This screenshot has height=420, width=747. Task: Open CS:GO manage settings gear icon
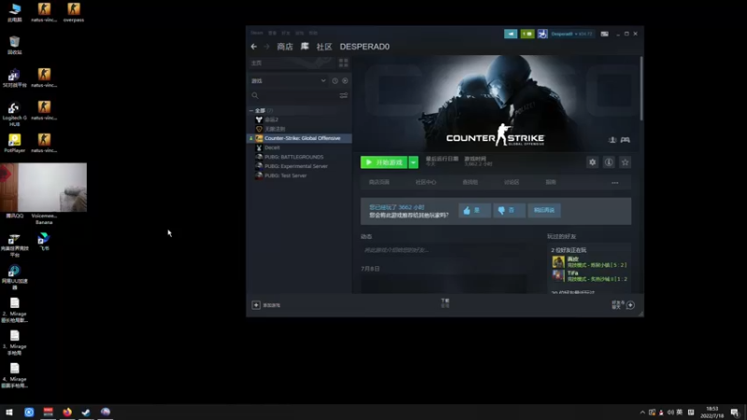click(x=592, y=162)
